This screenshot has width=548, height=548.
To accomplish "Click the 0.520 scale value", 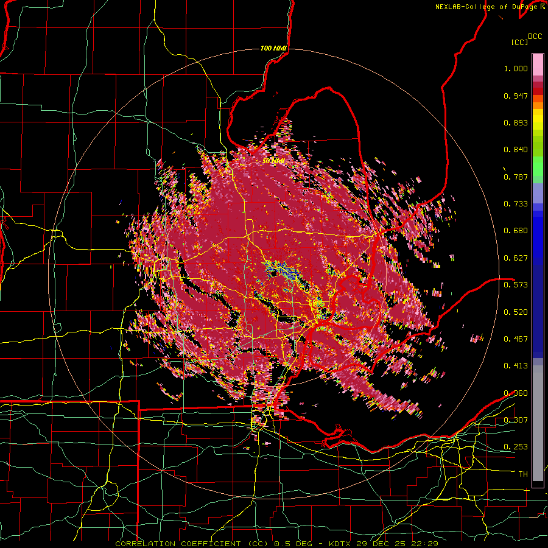I will 516,312.
